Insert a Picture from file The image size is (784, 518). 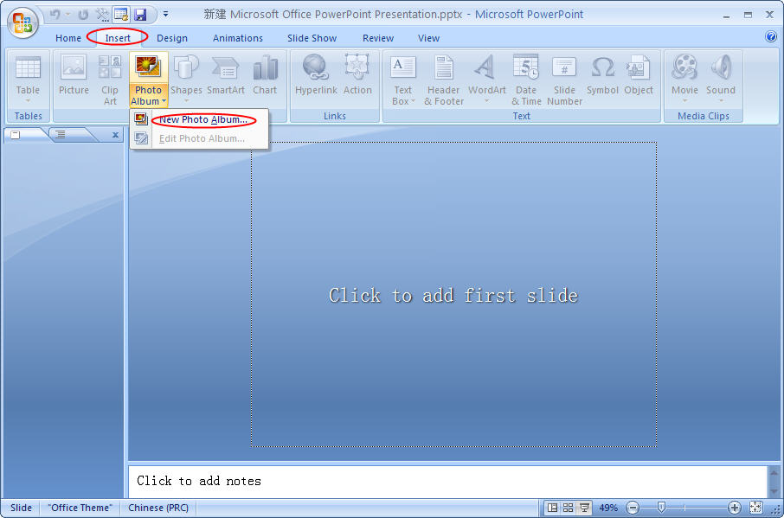[x=74, y=74]
